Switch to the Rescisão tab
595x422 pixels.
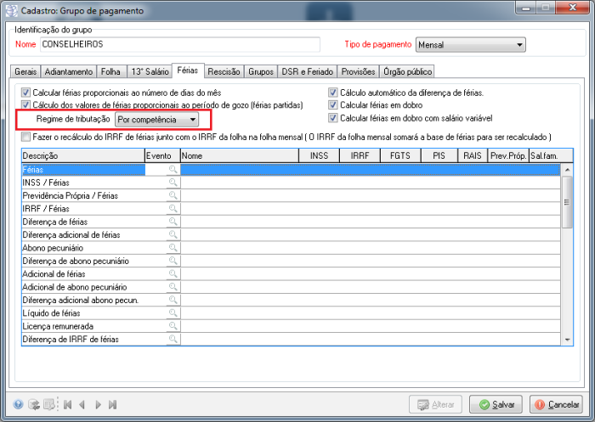coord(224,72)
